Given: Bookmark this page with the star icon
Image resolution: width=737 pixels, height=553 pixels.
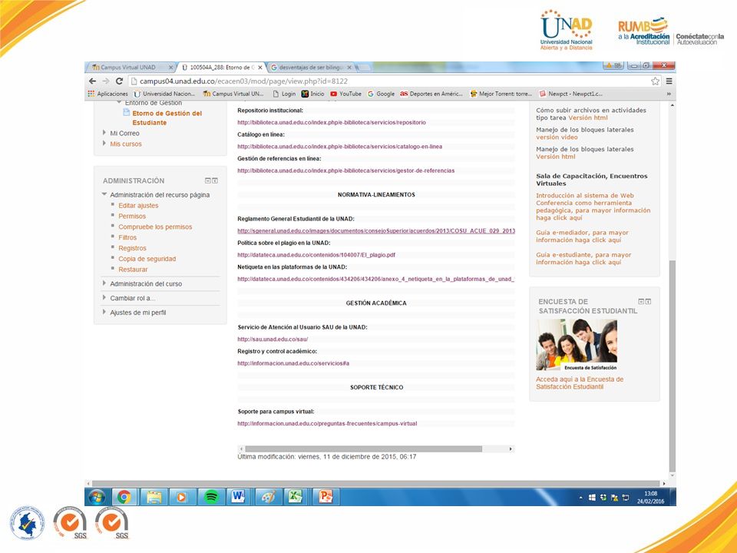Looking at the screenshot, I should (x=655, y=81).
